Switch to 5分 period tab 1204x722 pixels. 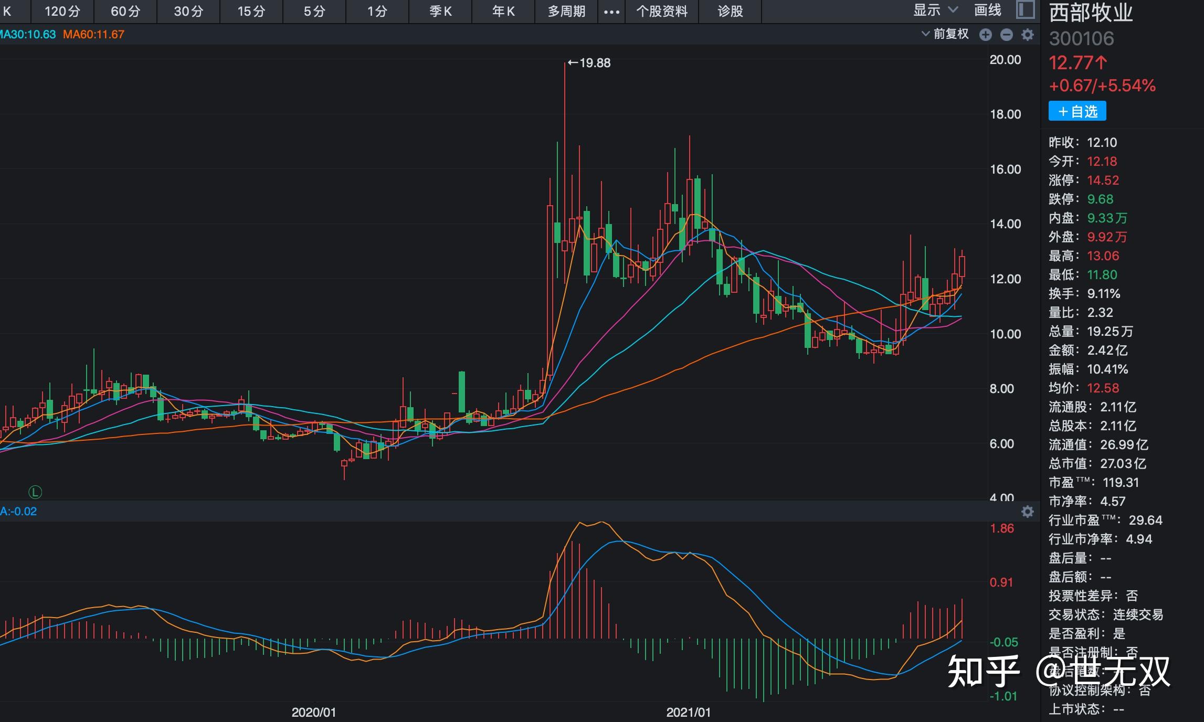coord(314,11)
